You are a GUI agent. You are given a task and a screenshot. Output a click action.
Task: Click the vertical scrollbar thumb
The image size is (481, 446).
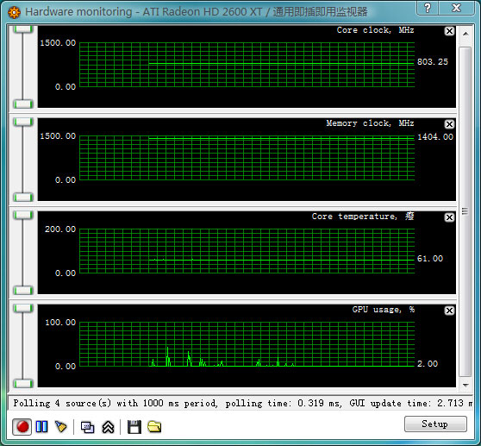(x=465, y=211)
